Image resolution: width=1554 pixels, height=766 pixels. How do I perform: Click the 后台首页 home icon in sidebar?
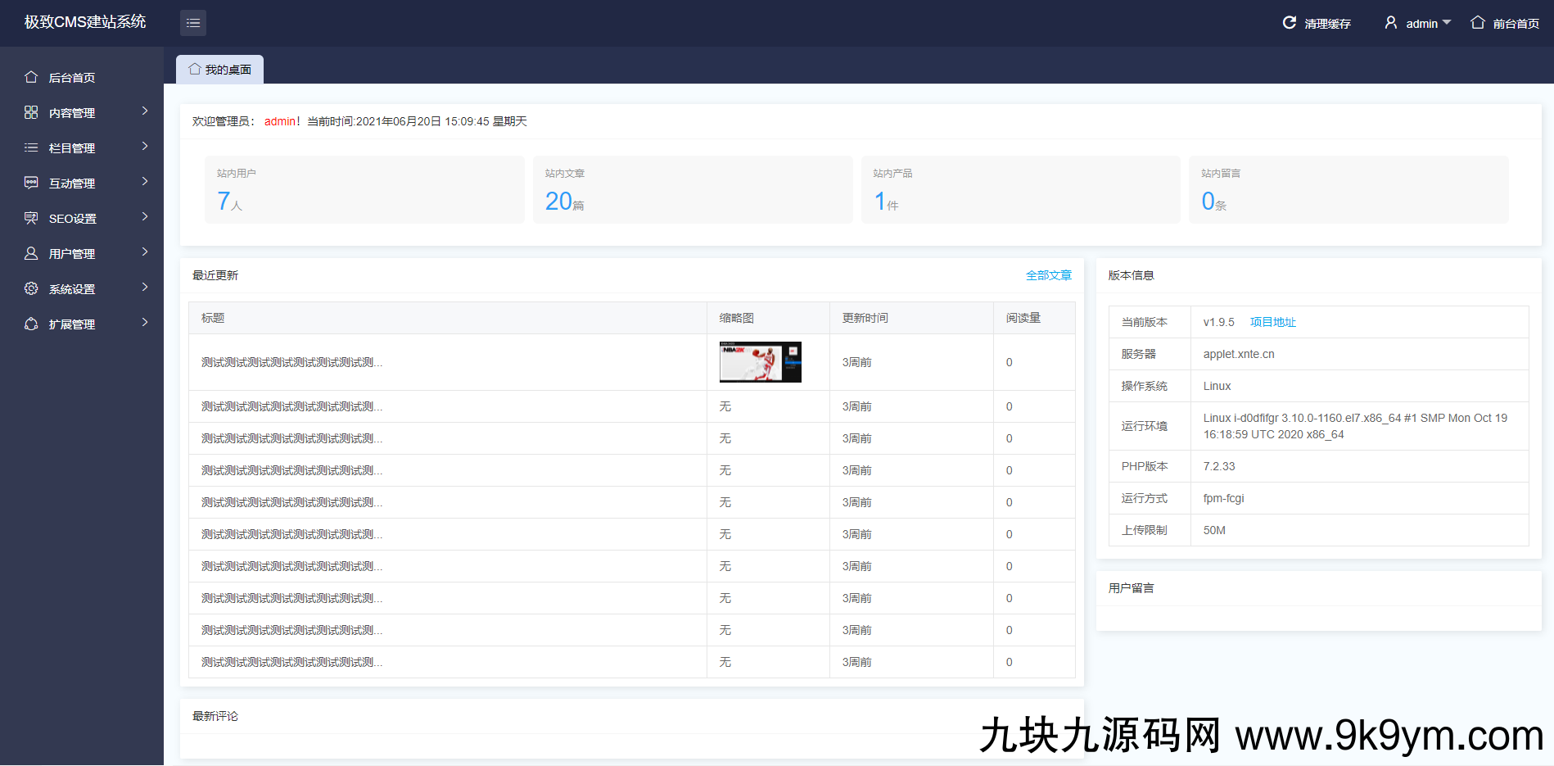pos(31,77)
